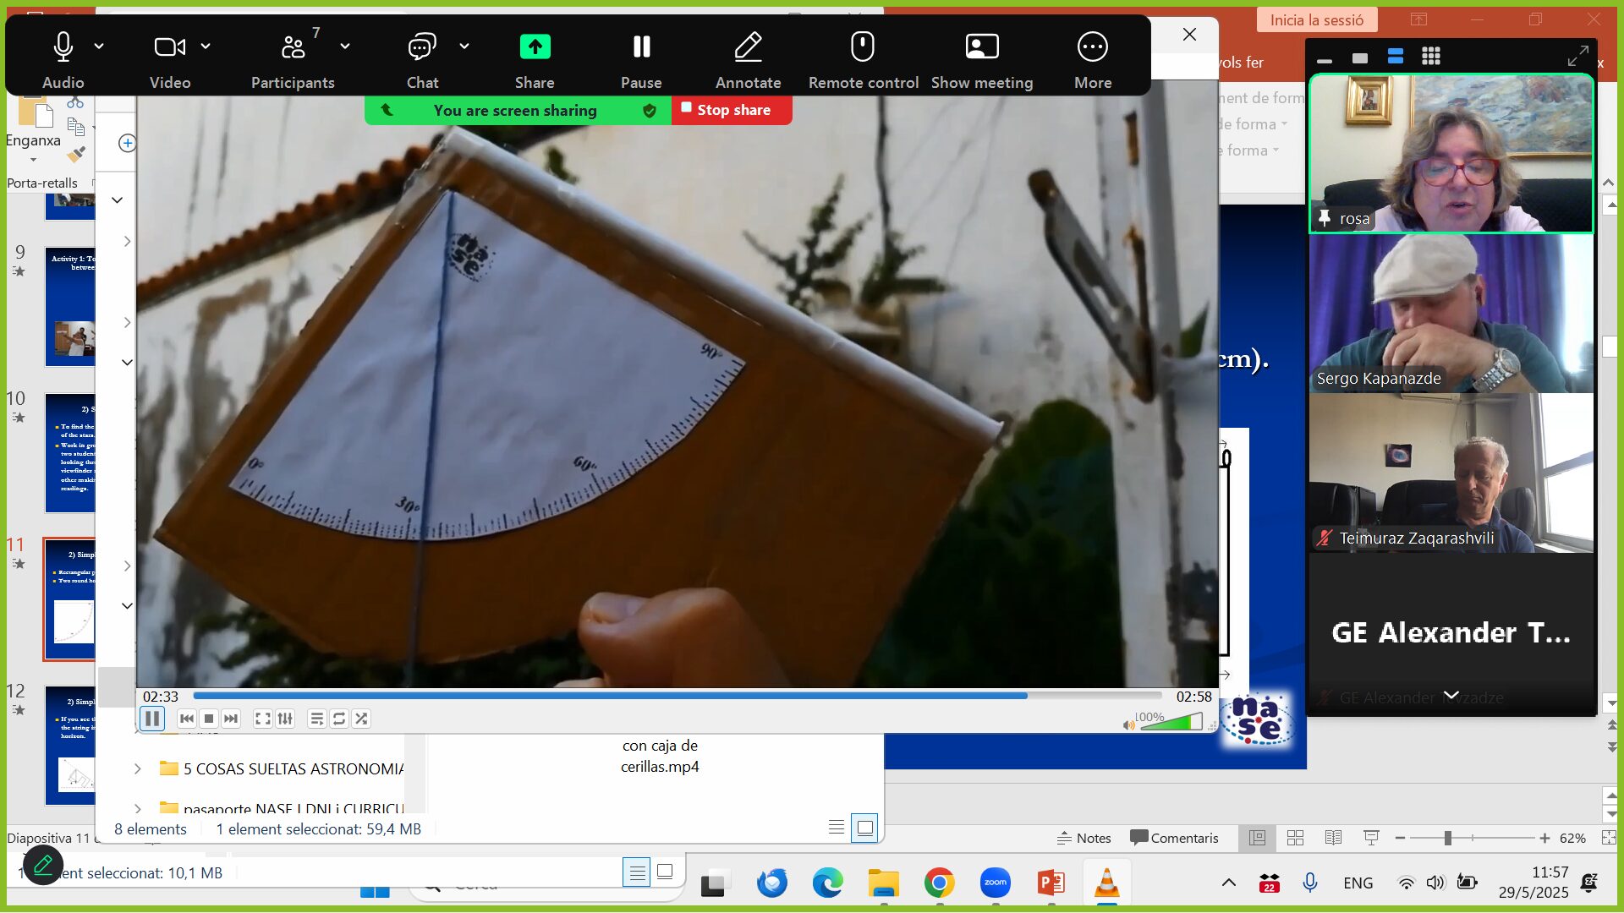Switch to PowerPoint Normal view

1258,838
